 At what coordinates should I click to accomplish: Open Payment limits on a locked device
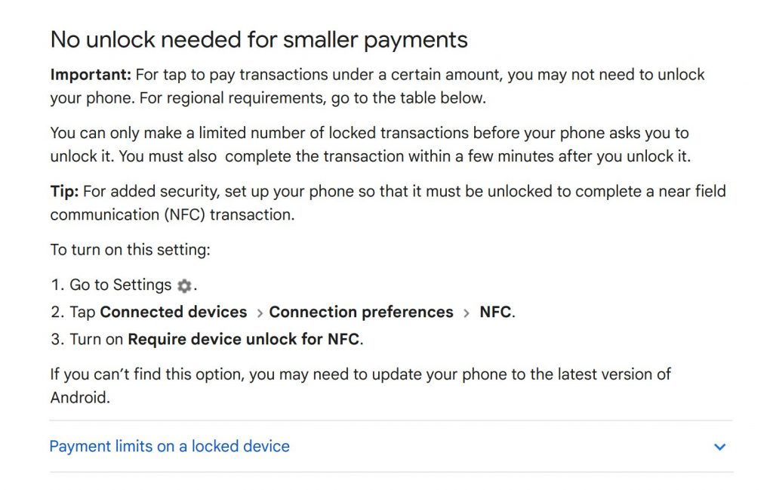tap(170, 446)
